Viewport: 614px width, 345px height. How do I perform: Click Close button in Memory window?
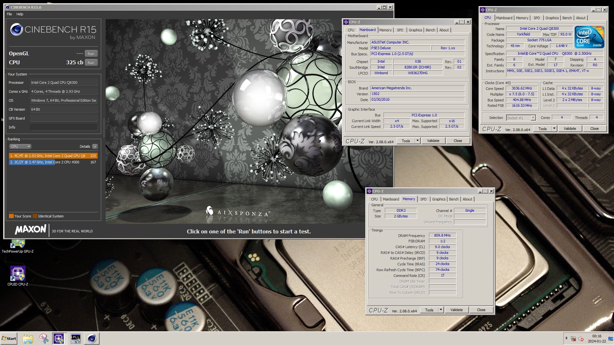(481, 310)
